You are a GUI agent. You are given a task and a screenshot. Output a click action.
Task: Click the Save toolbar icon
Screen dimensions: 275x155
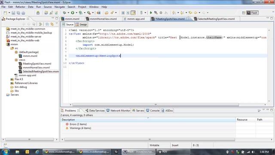(x=13, y=13)
